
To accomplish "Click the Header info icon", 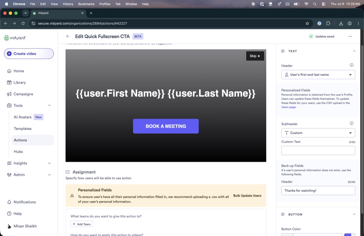I will [x=352, y=65].
